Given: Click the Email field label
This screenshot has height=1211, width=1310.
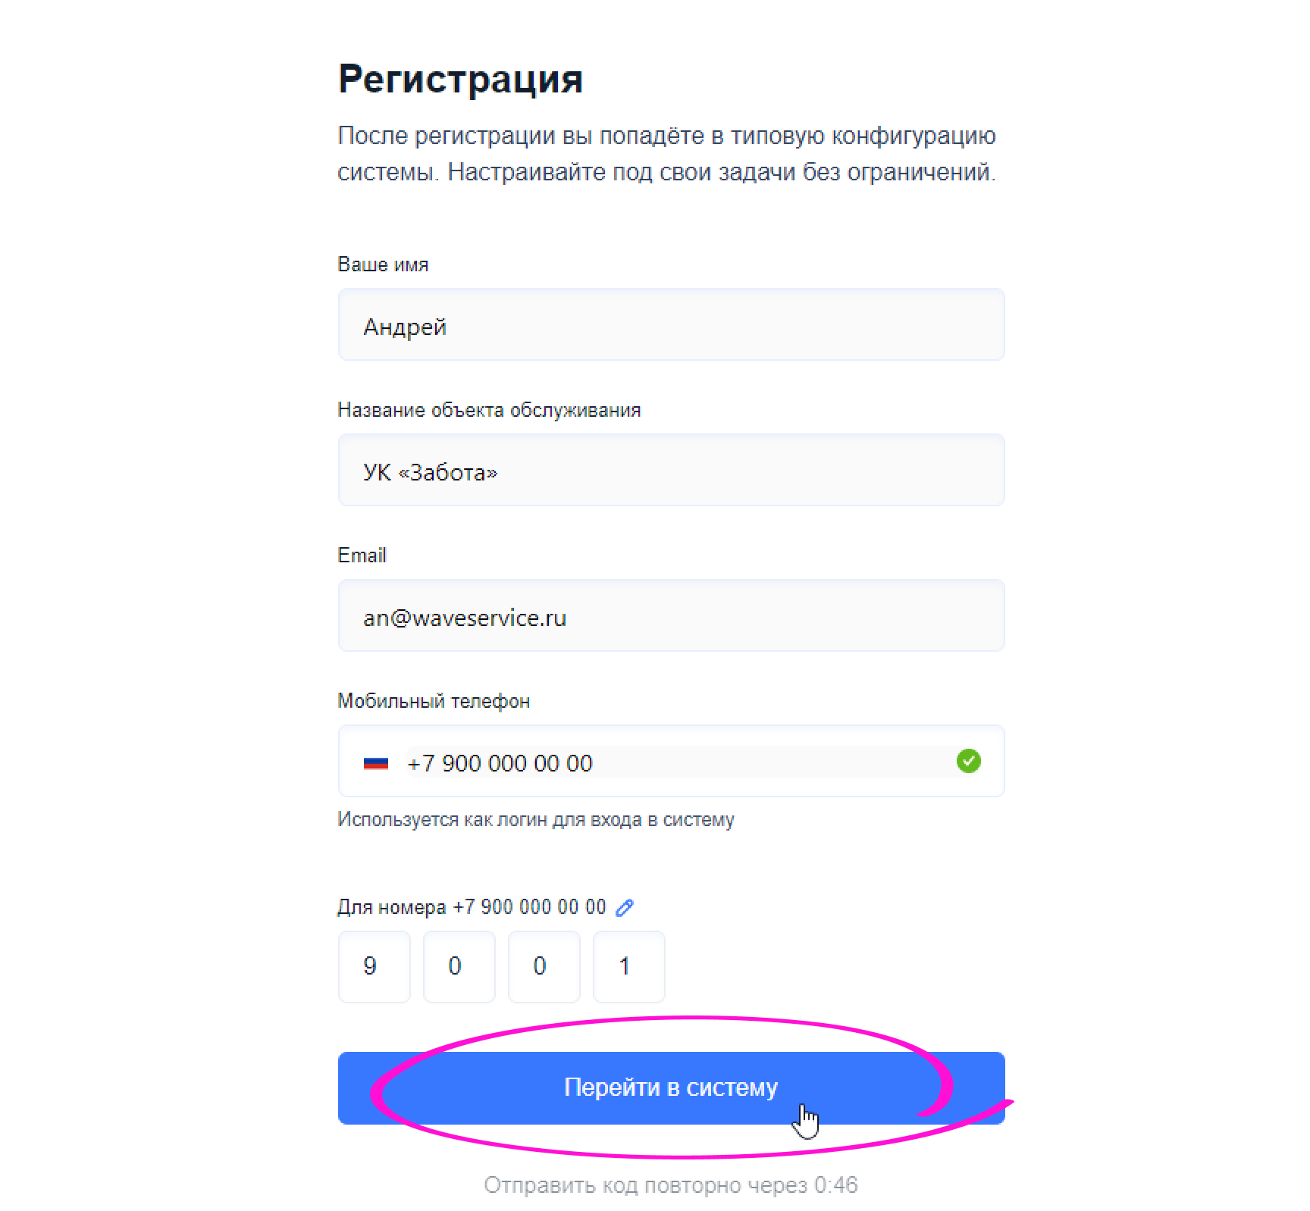Looking at the screenshot, I should [362, 555].
